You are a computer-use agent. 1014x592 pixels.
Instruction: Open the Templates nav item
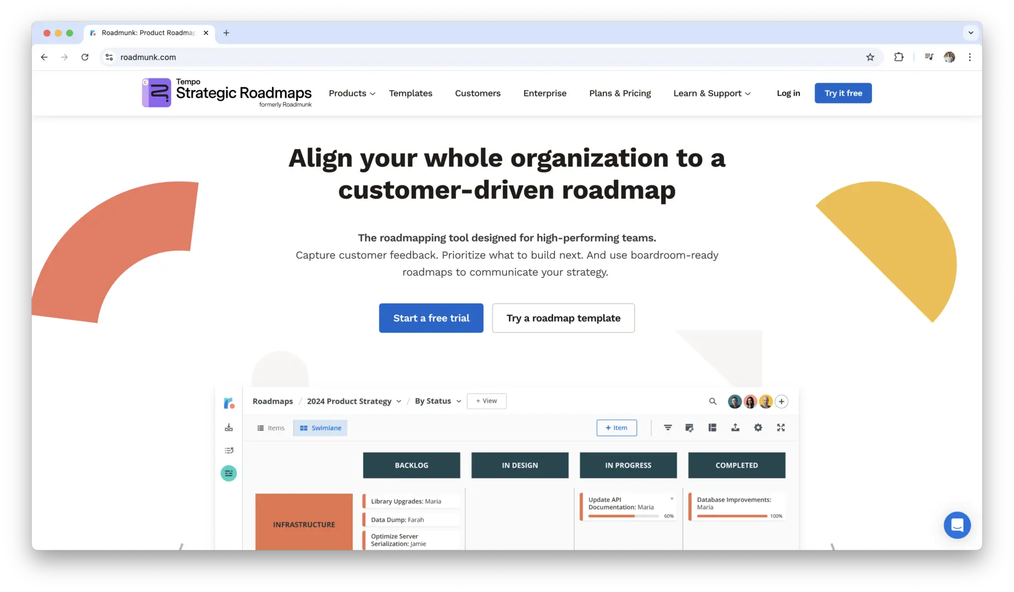[411, 93]
